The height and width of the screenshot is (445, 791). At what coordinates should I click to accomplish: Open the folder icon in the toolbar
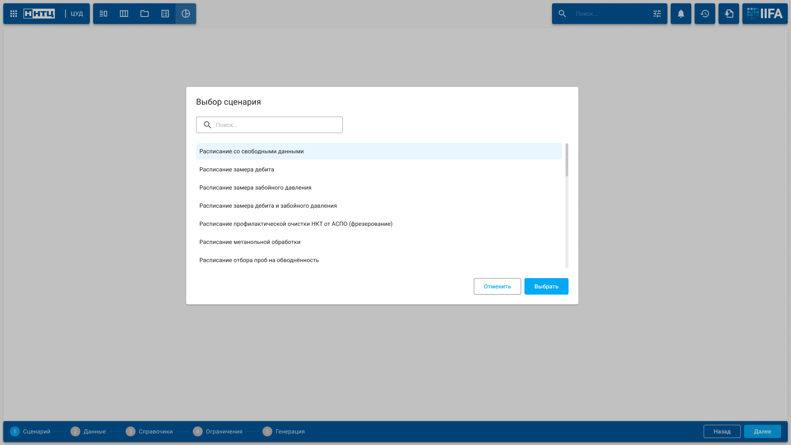pos(145,14)
